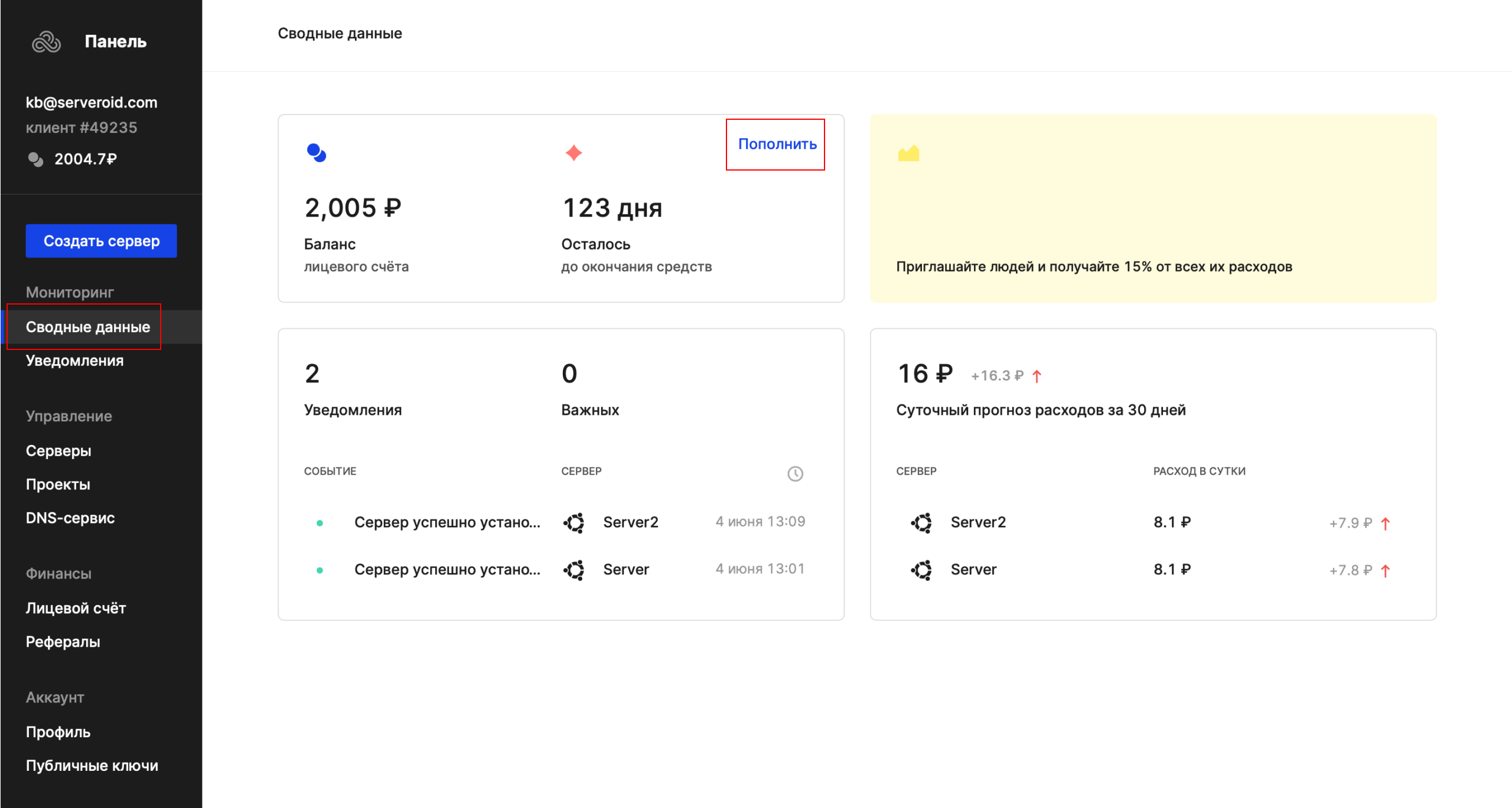Viewport: 1512px width, 808px height.
Task: Open Лицевой счёт in Финансы
Action: [x=76, y=609]
